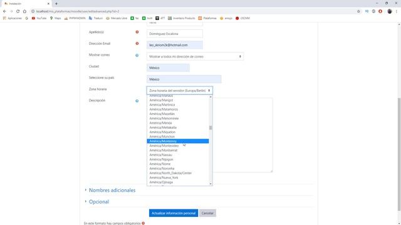
Task: Select América/Mazatlán time zone
Action: click(178, 114)
